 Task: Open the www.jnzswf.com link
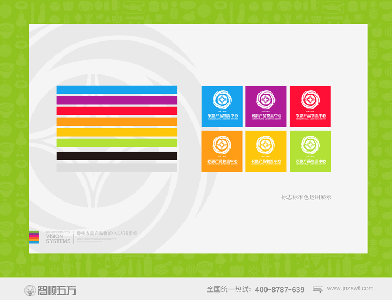[350, 289]
